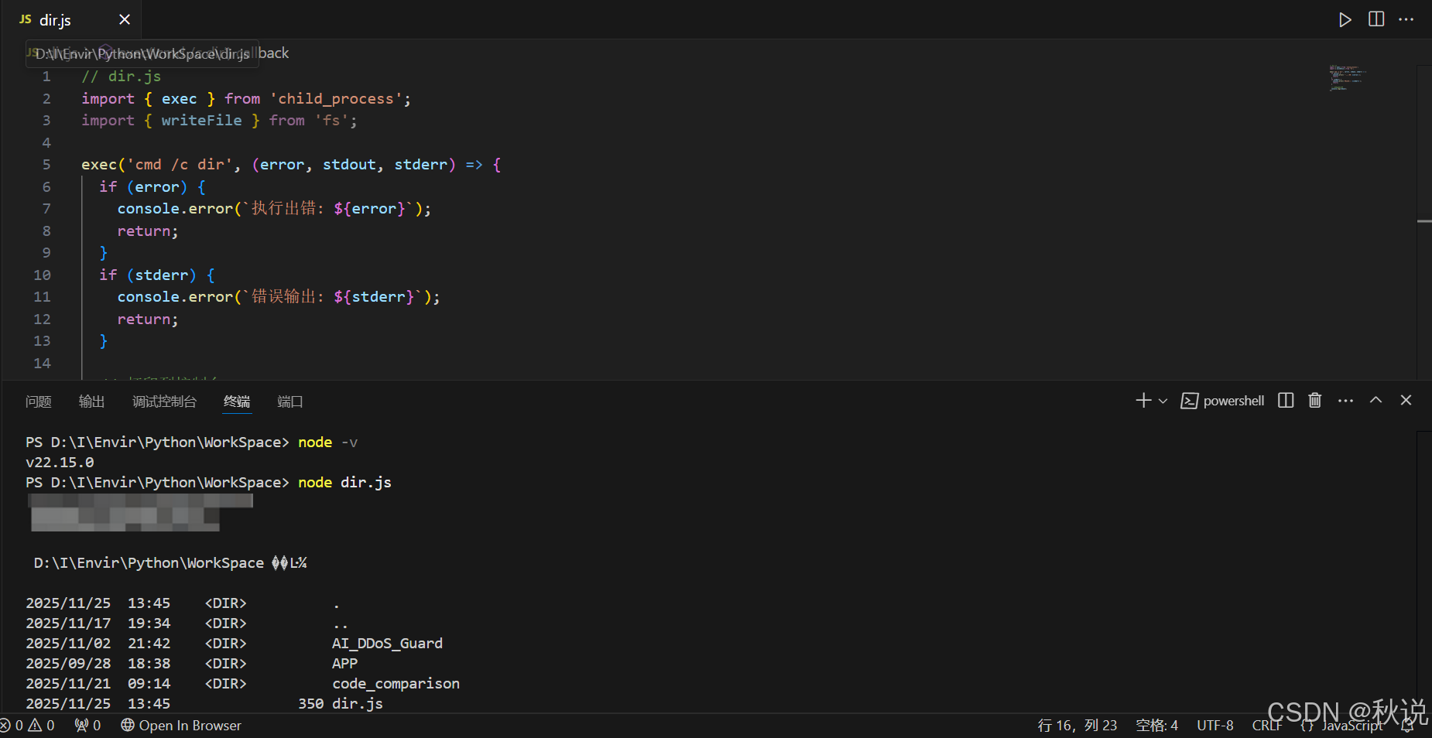Go to line via 行 16, 列 23
This screenshot has height=738, width=1432.
click(1077, 726)
